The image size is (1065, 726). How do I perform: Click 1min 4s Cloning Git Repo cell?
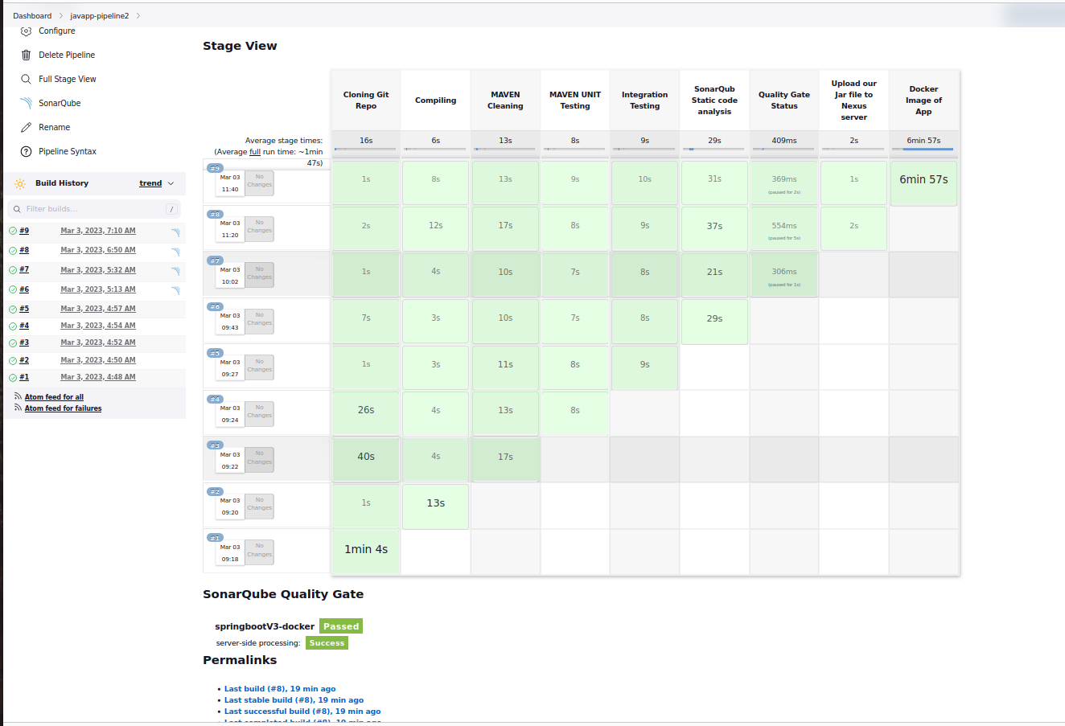pyautogui.click(x=366, y=552)
